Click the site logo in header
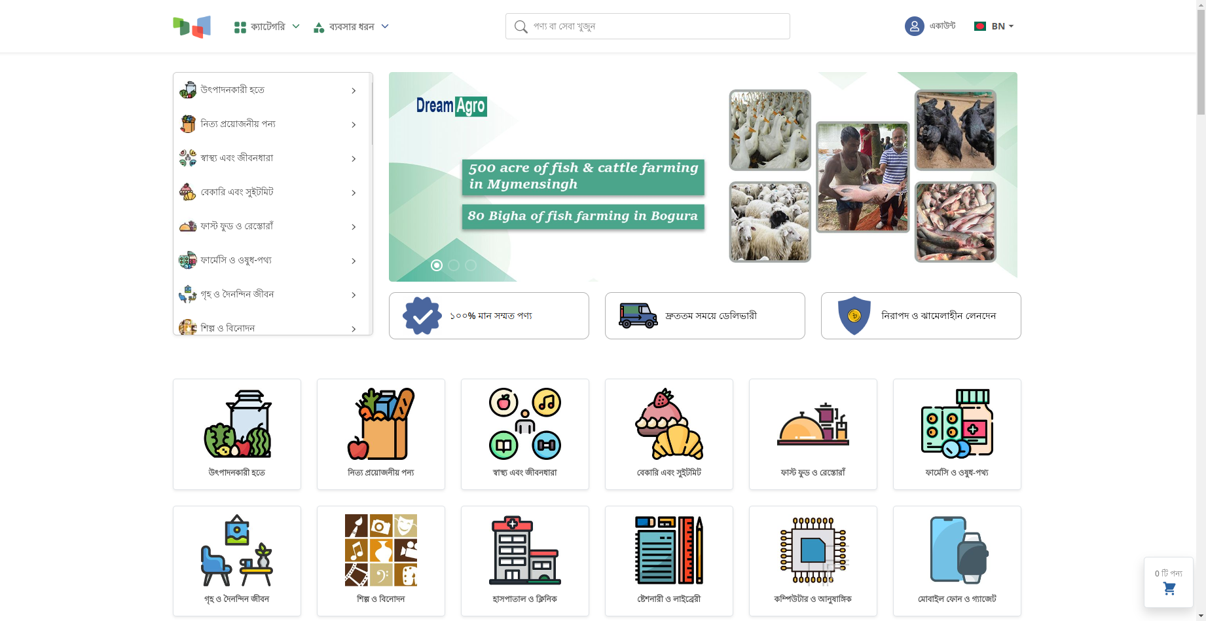Viewport: 1206px width, 621px height. pyautogui.click(x=192, y=27)
